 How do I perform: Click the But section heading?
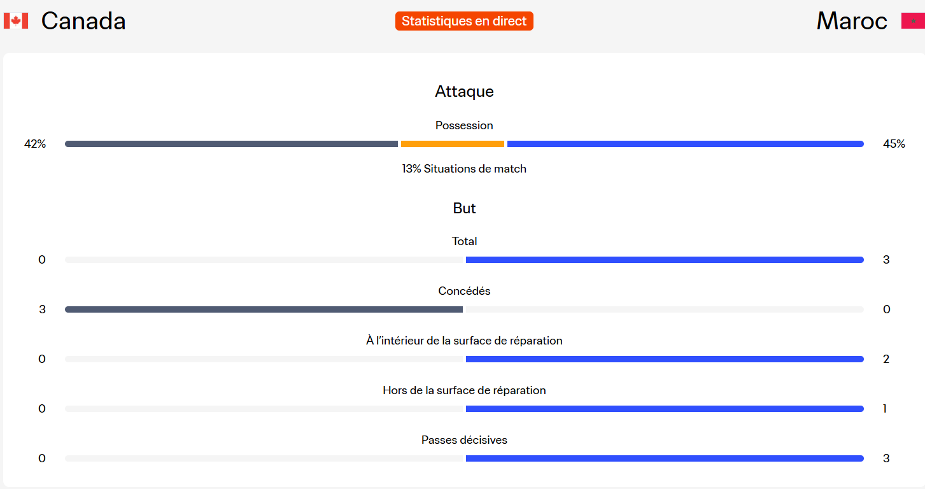tap(464, 208)
